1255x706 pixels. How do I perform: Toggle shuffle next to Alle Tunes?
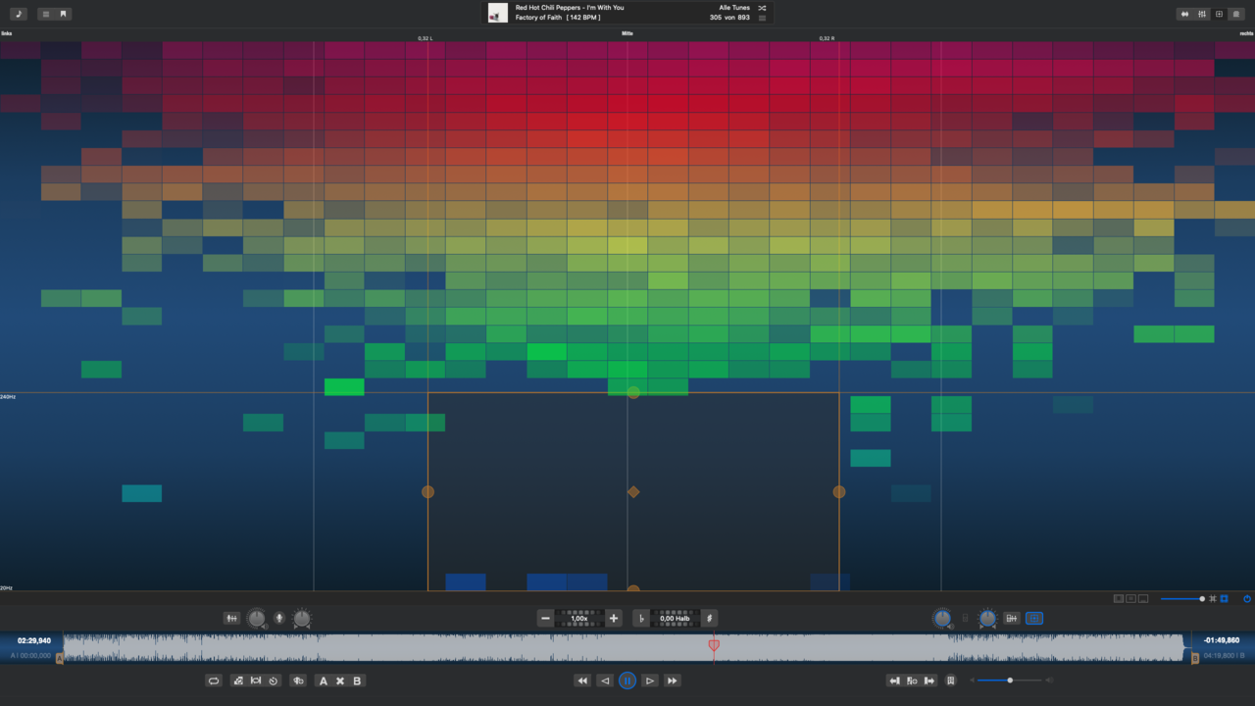[x=762, y=8]
